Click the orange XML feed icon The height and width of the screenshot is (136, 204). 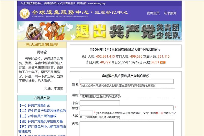tap(163, 62)
